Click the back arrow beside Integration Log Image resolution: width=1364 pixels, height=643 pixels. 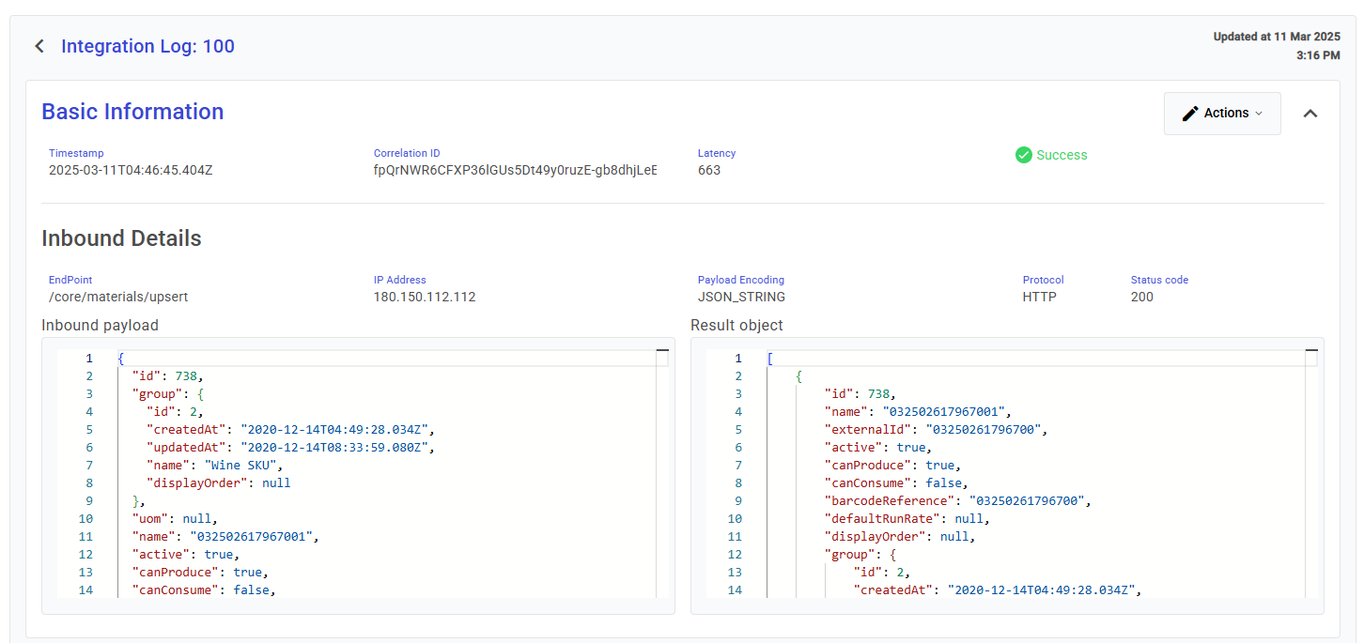point(39,46)
